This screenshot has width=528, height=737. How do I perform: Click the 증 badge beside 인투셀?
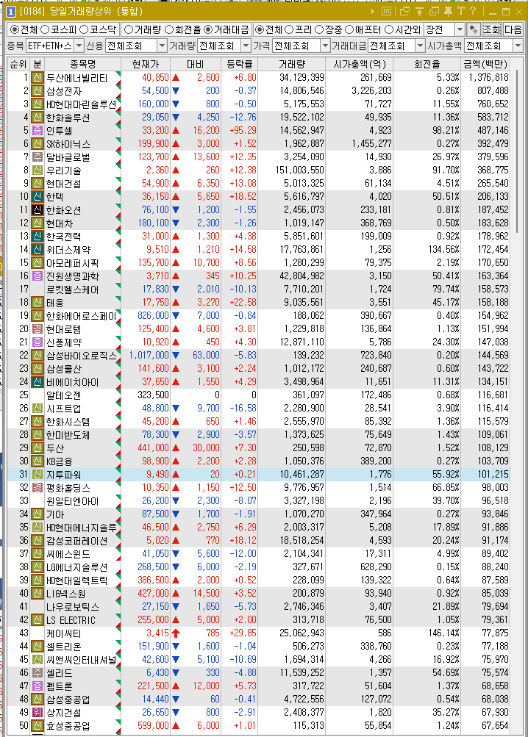(38, 131)
